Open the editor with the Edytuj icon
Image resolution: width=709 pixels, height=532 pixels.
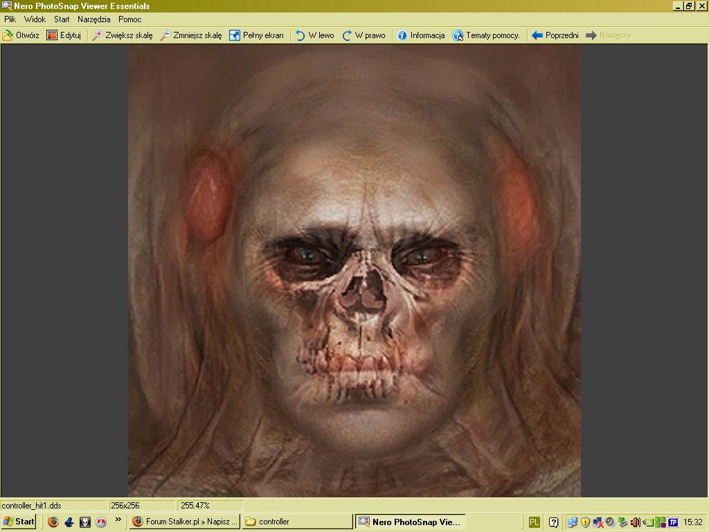pyautogui.click(x=52, y=35)
